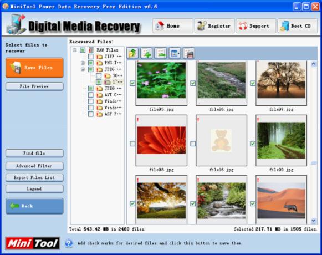The height and width of the screenshot is (255, 322).
Task: Click the MiniTool logo
Action: (x=33, y=243)
